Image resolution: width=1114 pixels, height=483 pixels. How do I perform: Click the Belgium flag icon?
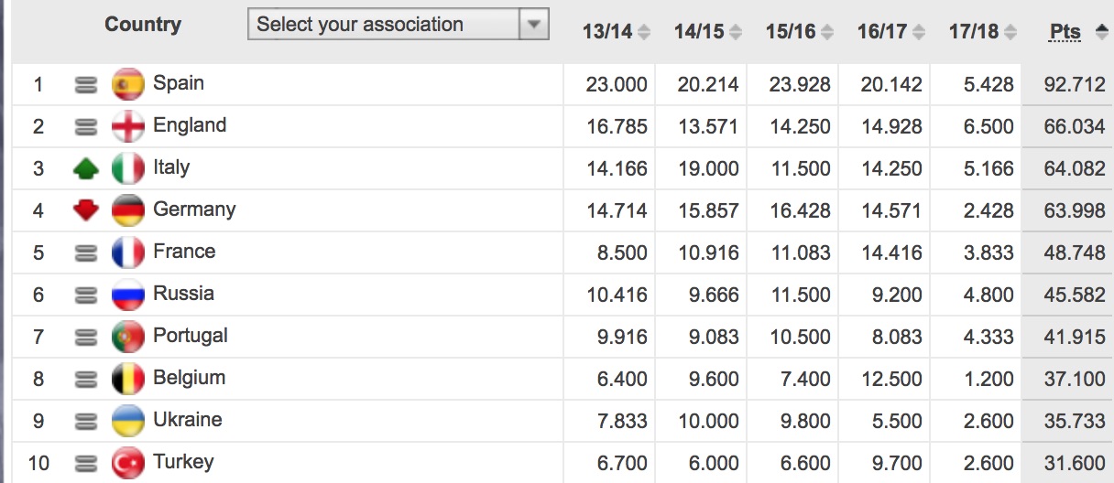128,380
